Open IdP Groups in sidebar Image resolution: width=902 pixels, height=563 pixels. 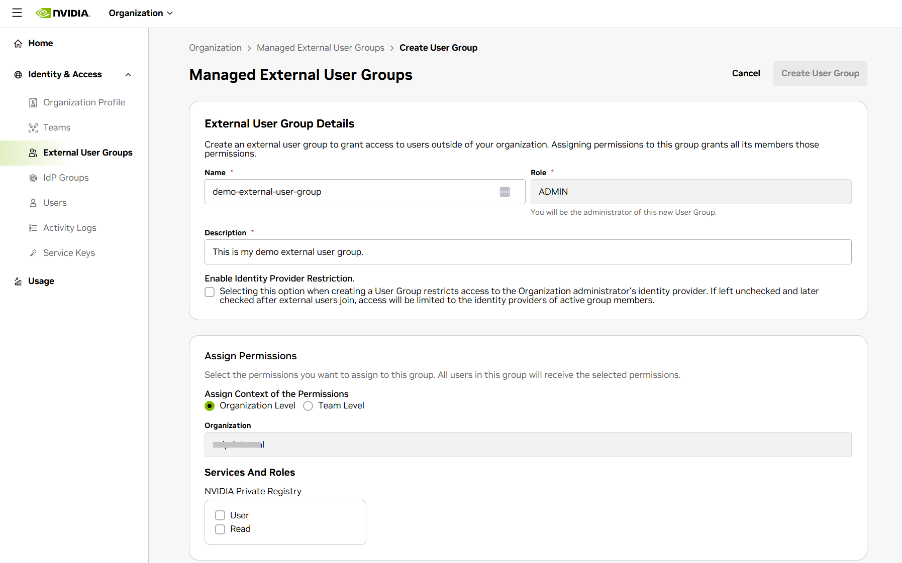tap(66, 178)
